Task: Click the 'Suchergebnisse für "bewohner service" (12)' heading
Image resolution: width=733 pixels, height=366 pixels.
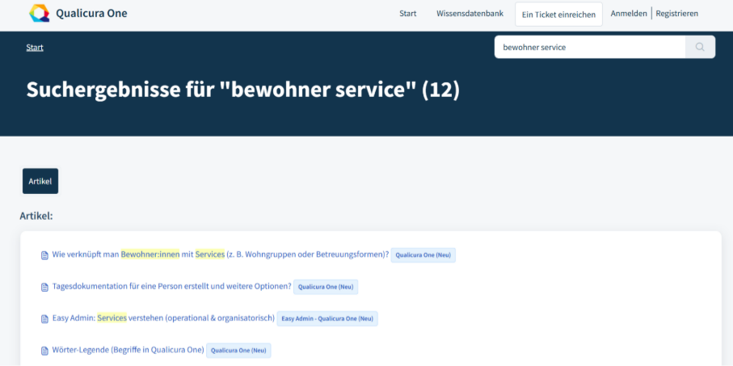Action: pos(243,90)
